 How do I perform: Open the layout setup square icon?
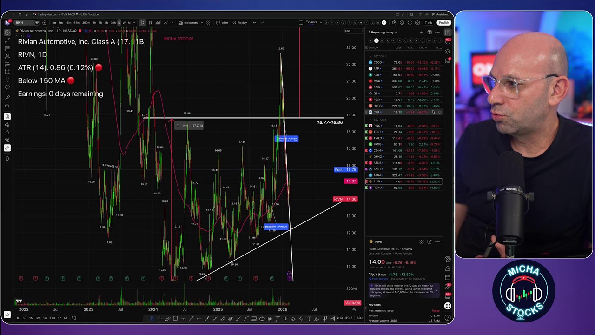301,22
